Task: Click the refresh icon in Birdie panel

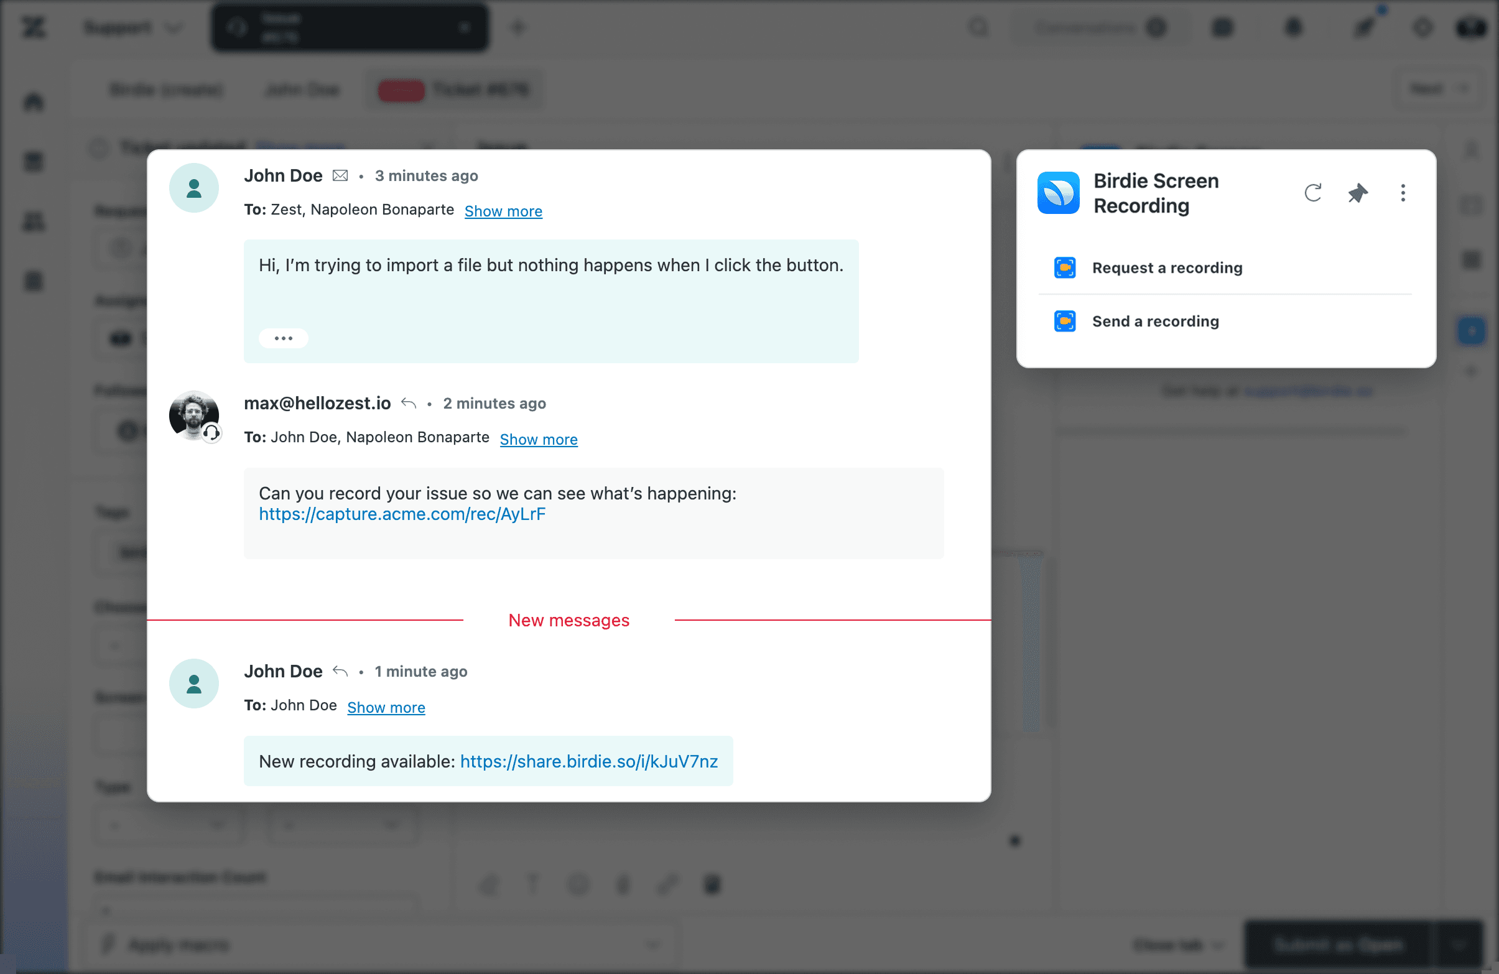Action: click(x=1313, y=193)
